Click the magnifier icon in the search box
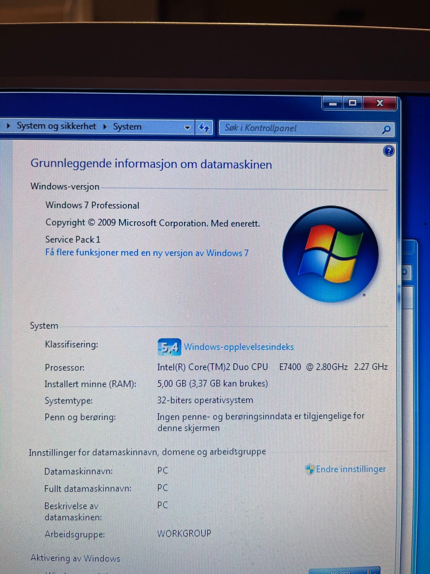Image resolution: width=430 pixels, height=574 pixels. tap(386, 130)
